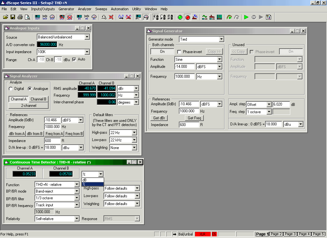The height and width of the screenshot is (238, 327).
Task: Toggle the Auto range checkbox
Action: (74, 59)
